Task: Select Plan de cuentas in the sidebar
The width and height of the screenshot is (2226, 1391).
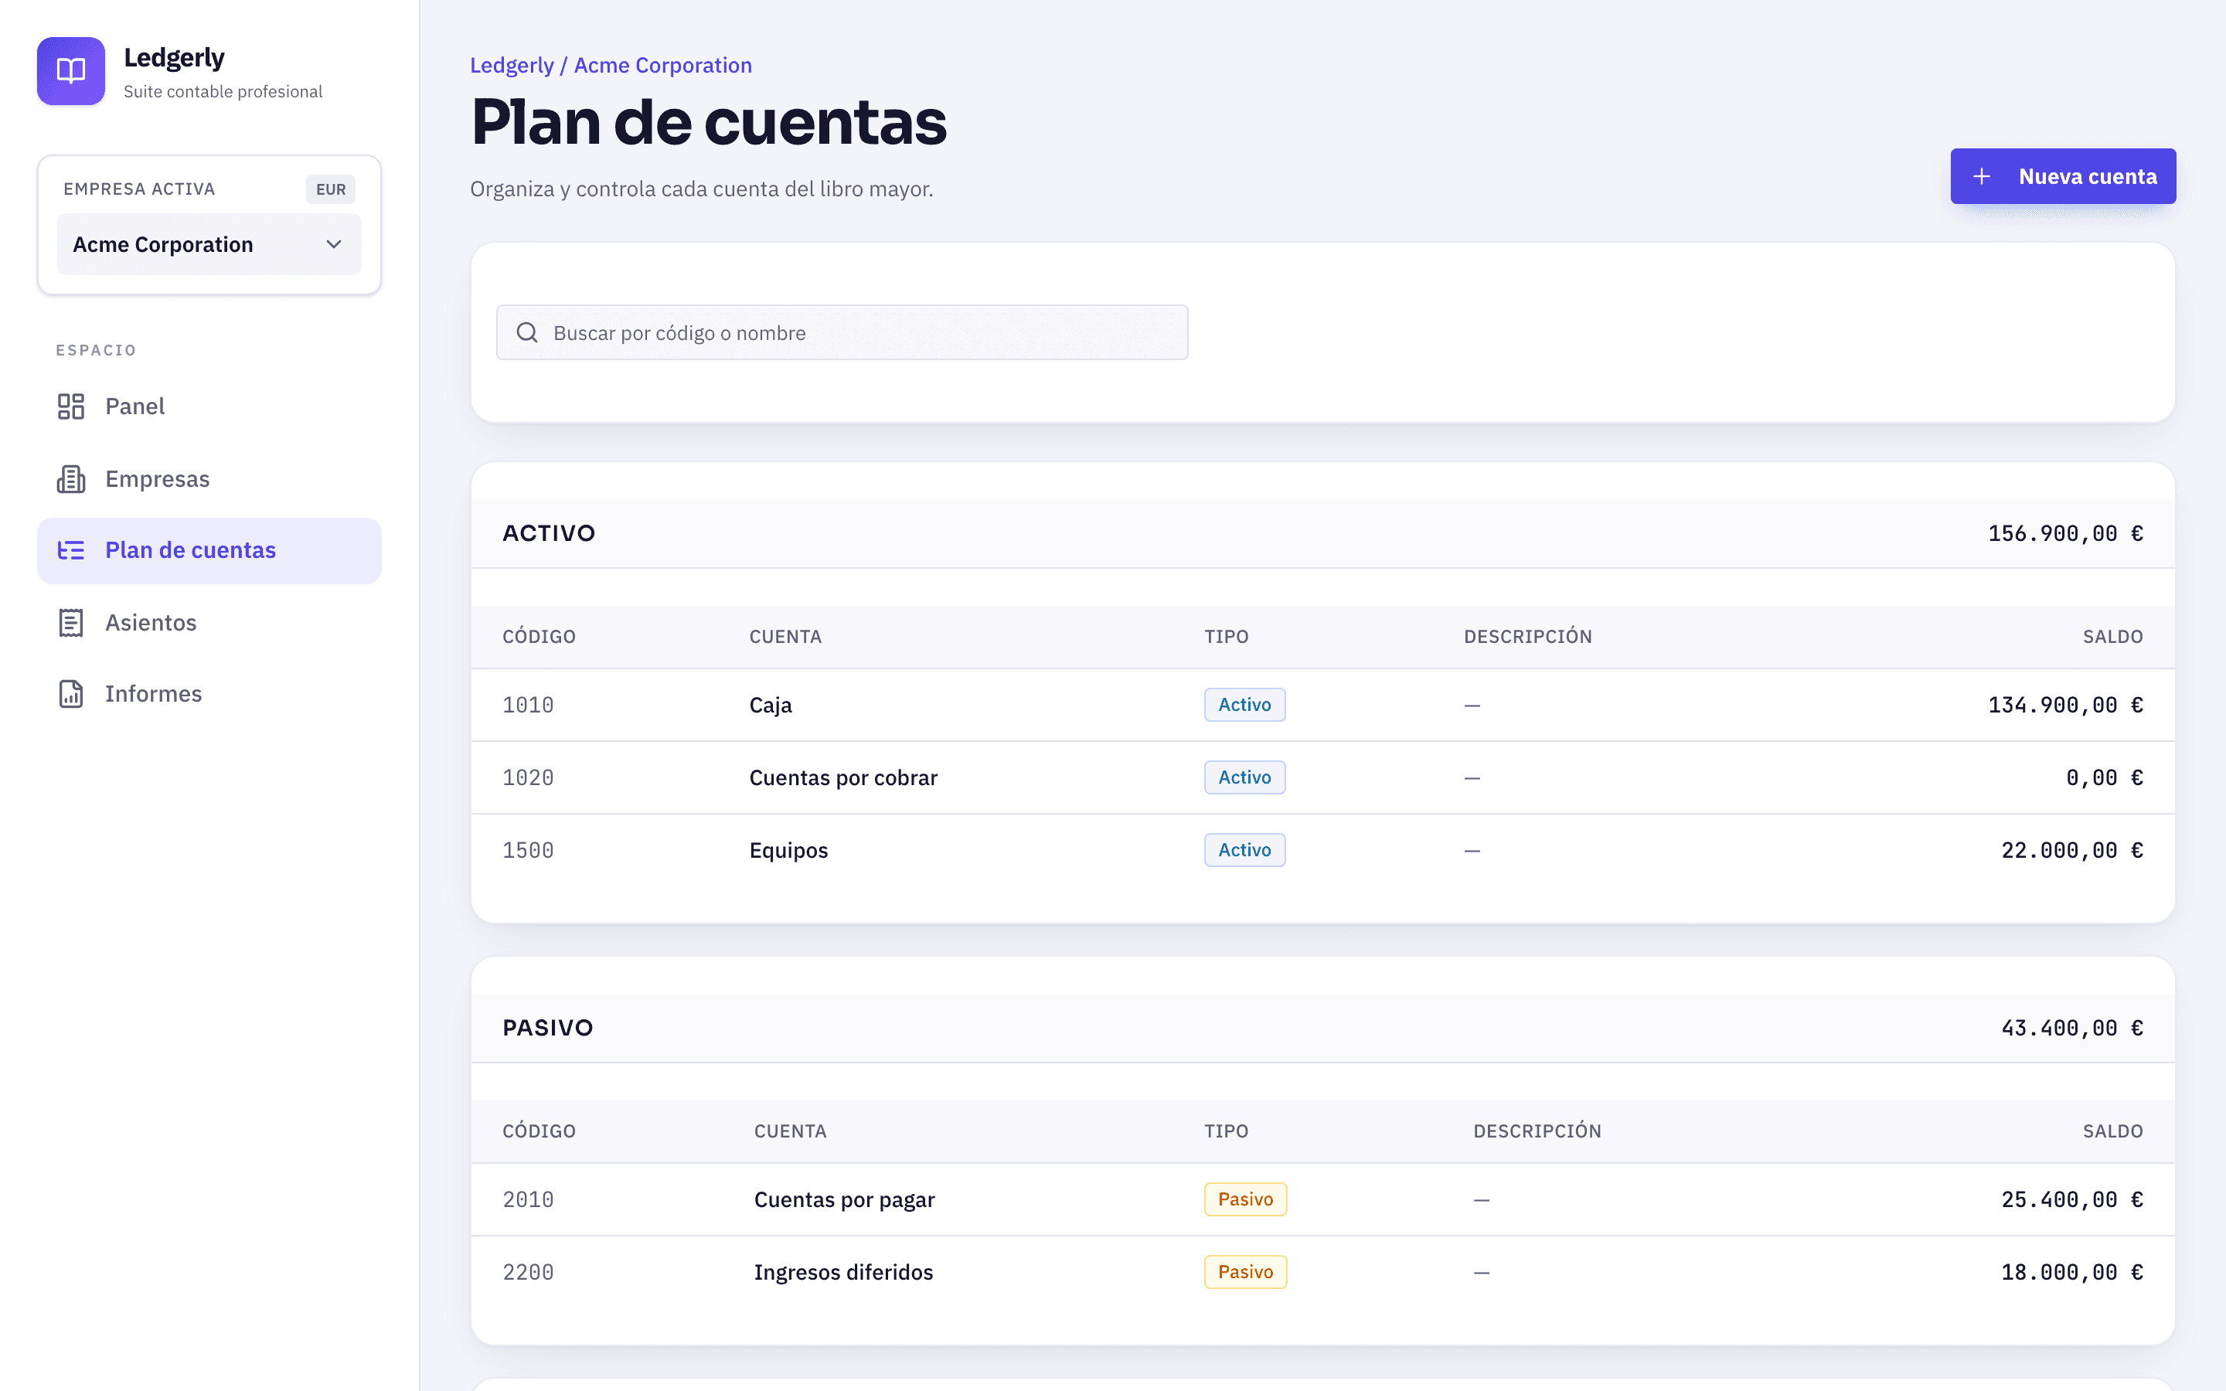Action: 209,550
